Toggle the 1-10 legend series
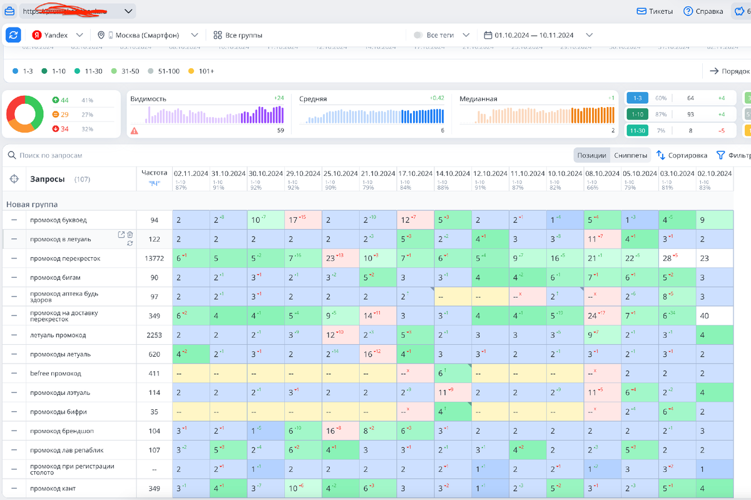 54,71
